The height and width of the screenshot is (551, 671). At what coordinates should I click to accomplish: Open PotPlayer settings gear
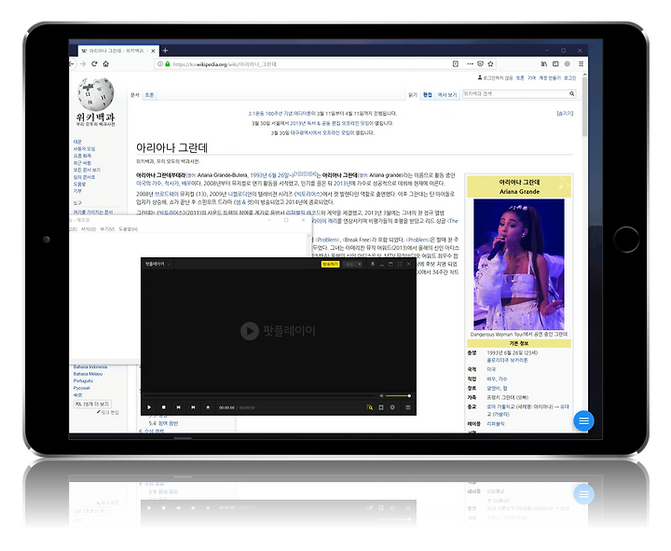tap(392, 407)
